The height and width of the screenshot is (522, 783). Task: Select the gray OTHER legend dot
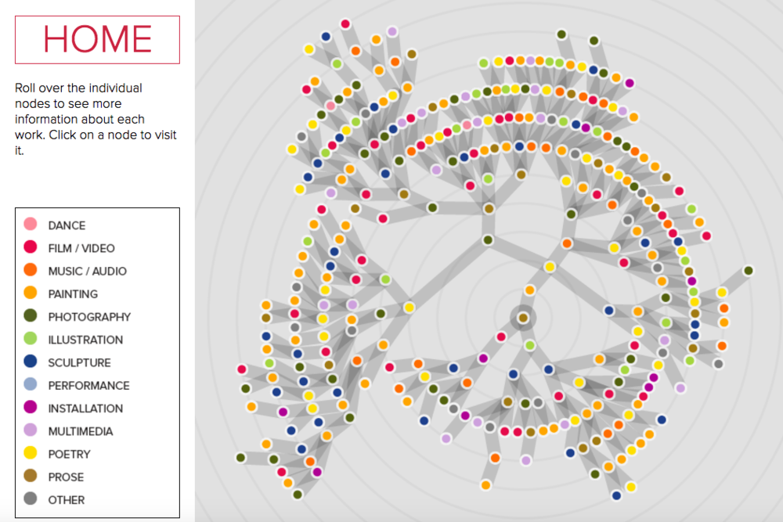(x=31, y=499)
